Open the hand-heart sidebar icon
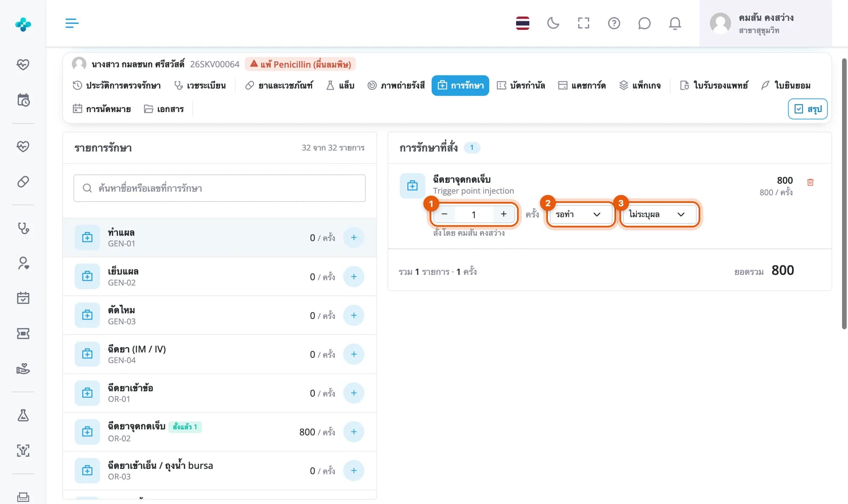The width and height of the screenshot is (848, 504). coord(23,369)
